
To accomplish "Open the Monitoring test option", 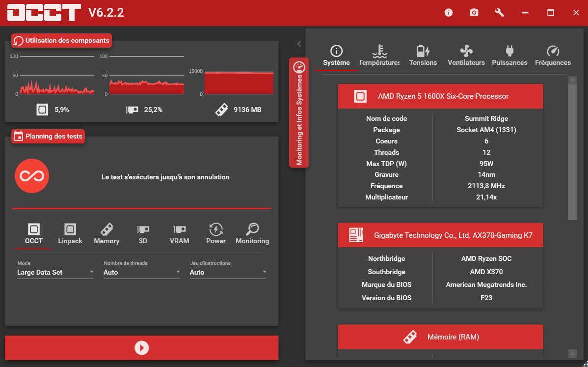I will coord(252,234).
